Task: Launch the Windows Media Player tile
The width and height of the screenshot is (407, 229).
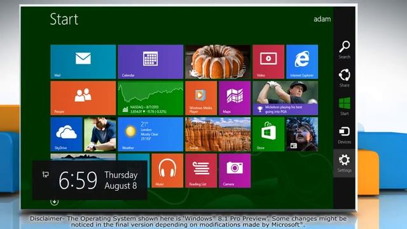Action: coord(201,98)
